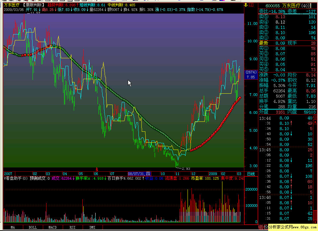Click the 最高 8.26 value
Viewport: 318px width, 231px height.
click(x=302, y=91)
